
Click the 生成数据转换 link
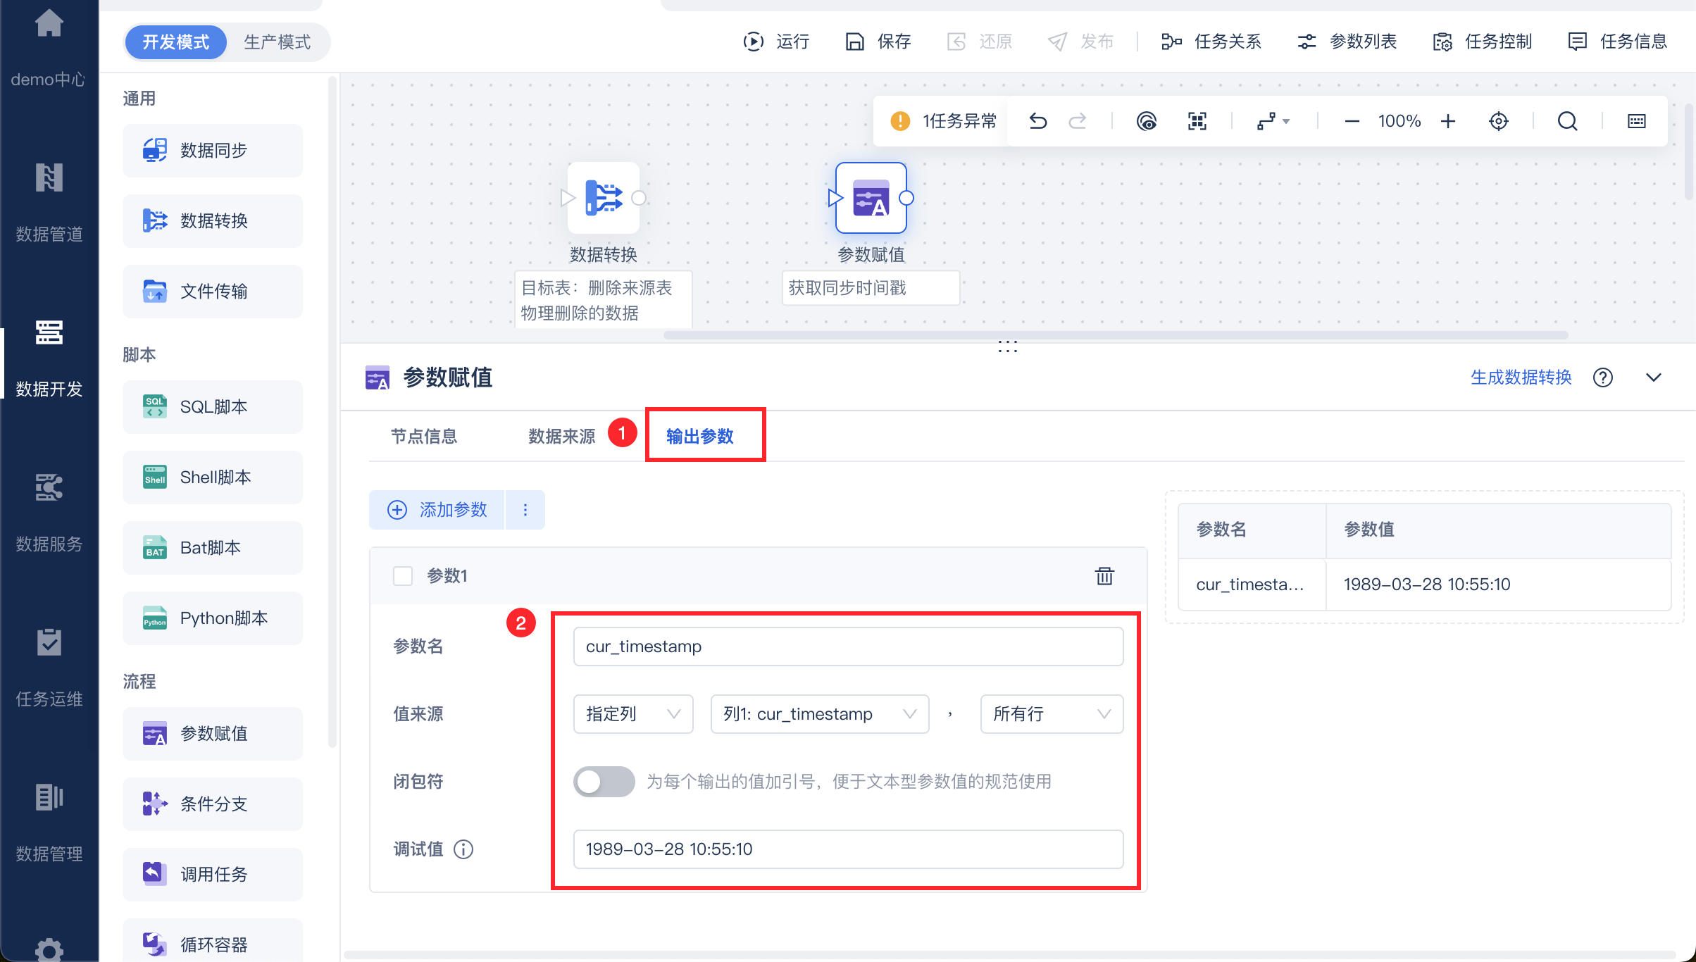coord(1521,377)
